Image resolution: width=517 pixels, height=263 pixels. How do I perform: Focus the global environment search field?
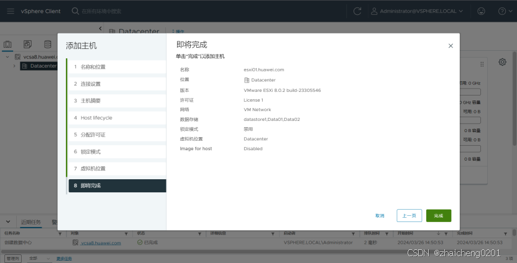(101, 11)
